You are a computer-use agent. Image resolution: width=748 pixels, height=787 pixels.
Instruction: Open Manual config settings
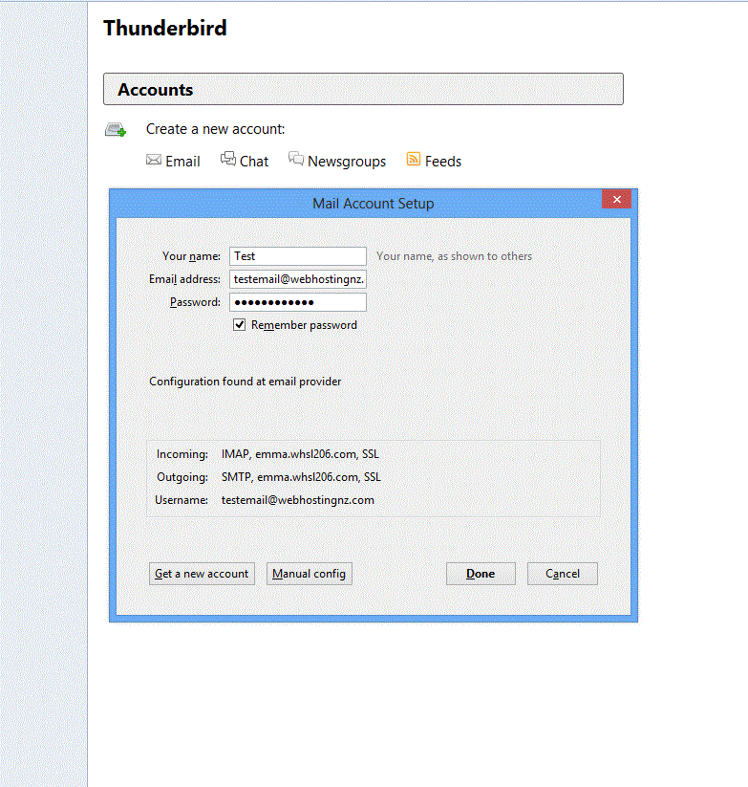(x=309, y=574)
